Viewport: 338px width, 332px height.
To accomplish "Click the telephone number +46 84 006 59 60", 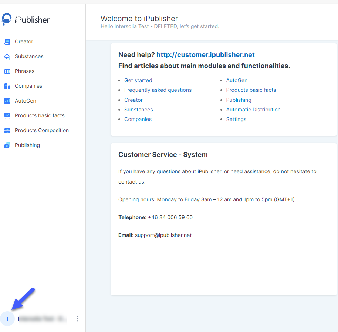I will coord(170,217).
